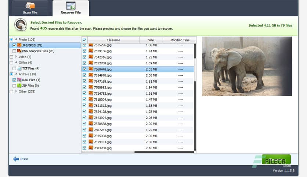
Task: Click file icon of 7542016.jpg
Action: coord(91,57)
